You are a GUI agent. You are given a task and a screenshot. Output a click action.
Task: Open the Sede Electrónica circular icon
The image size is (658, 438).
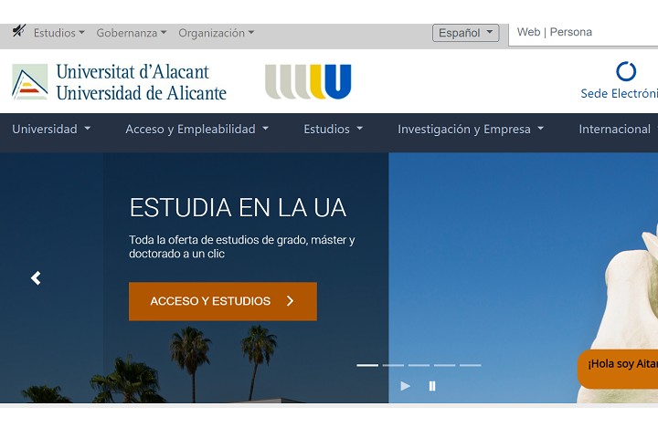[626, 71]
